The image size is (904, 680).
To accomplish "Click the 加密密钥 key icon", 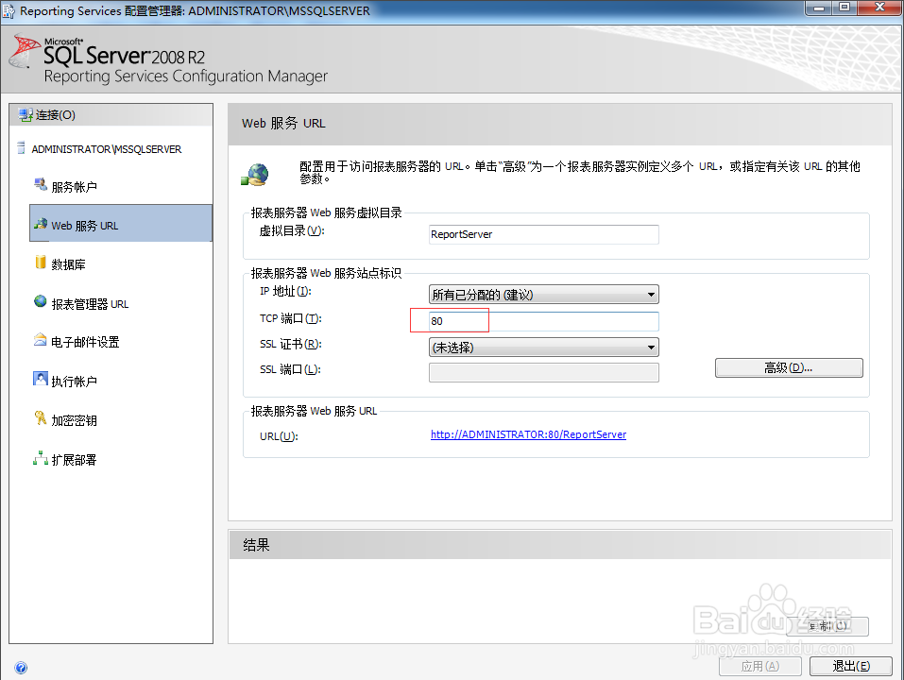I will click(x=41, y=417).
